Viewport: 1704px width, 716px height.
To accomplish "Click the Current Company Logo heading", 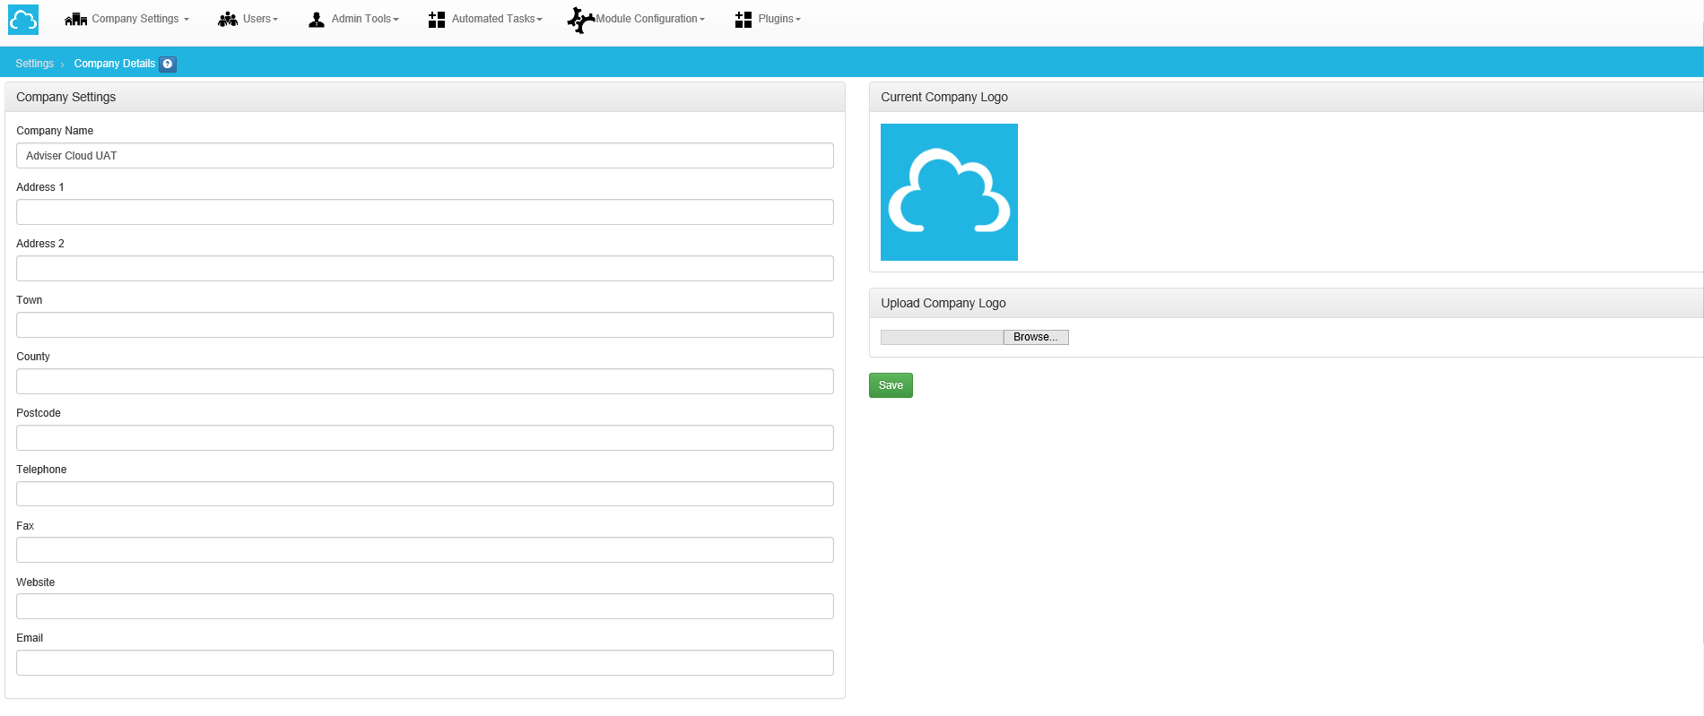I will (x=944, y=97).
